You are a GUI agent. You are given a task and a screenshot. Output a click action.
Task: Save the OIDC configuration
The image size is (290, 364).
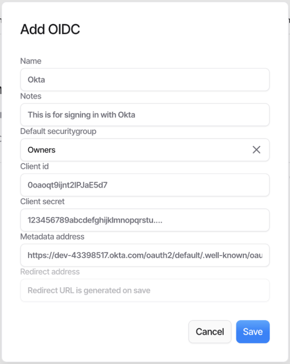tap(253, 332)
